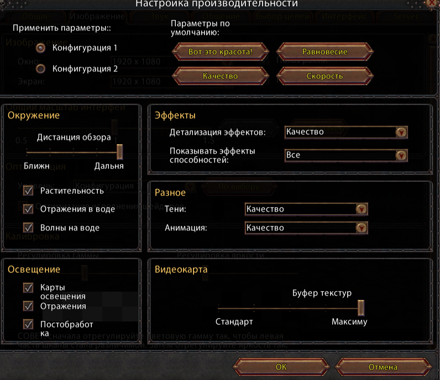Click the arrow icon on Показывать эффекты способностей
The width and height of the screenshot is (440, 380).
click(x=401, y=155)
